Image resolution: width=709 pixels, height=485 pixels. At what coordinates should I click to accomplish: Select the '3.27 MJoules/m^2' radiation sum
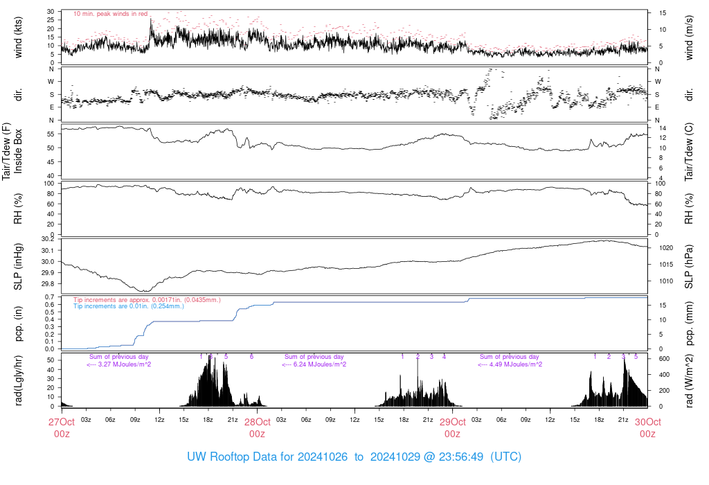pyautogui.click(x=125, y=364)
